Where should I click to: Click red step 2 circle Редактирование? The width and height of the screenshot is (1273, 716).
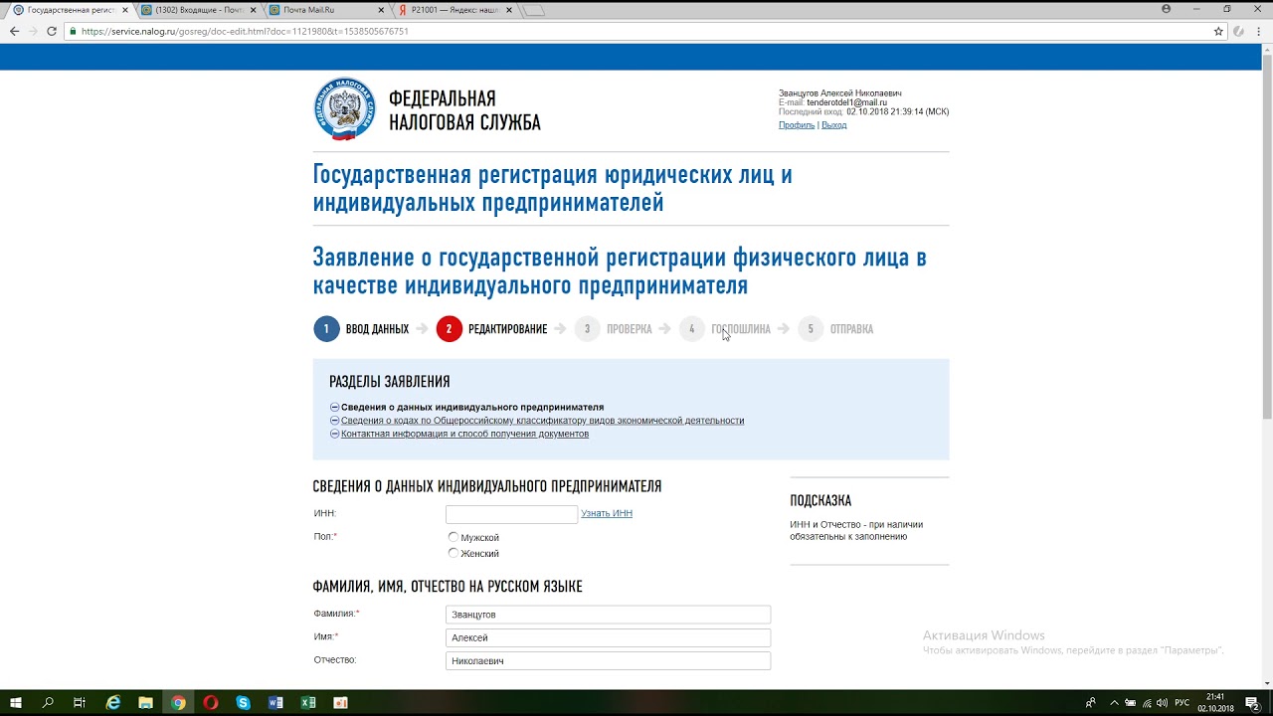pyautogui.click(x=450, y=329)
